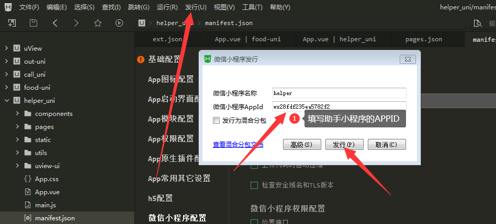This screenshot has width=496, height=224.
Task: Click the new file toolbar icon
Action: pyautogui.click(x=12, y=23)
